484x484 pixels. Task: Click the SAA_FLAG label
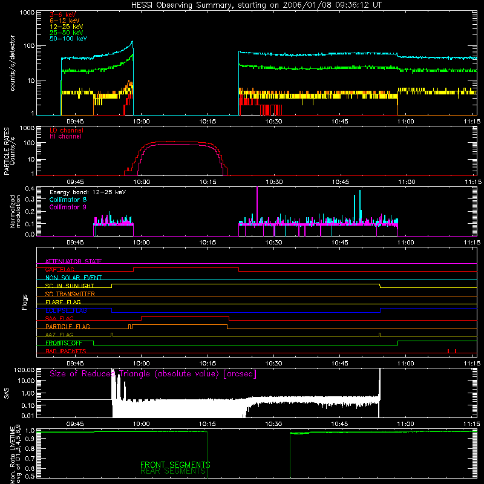point(59,318)
